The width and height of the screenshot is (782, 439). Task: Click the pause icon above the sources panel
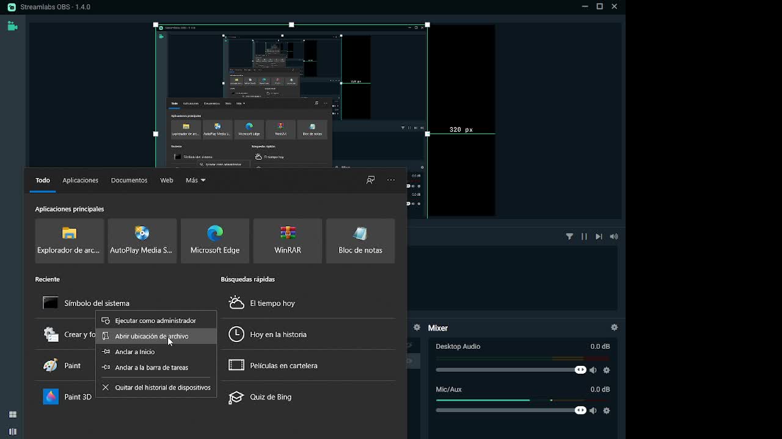pos(584,237)
